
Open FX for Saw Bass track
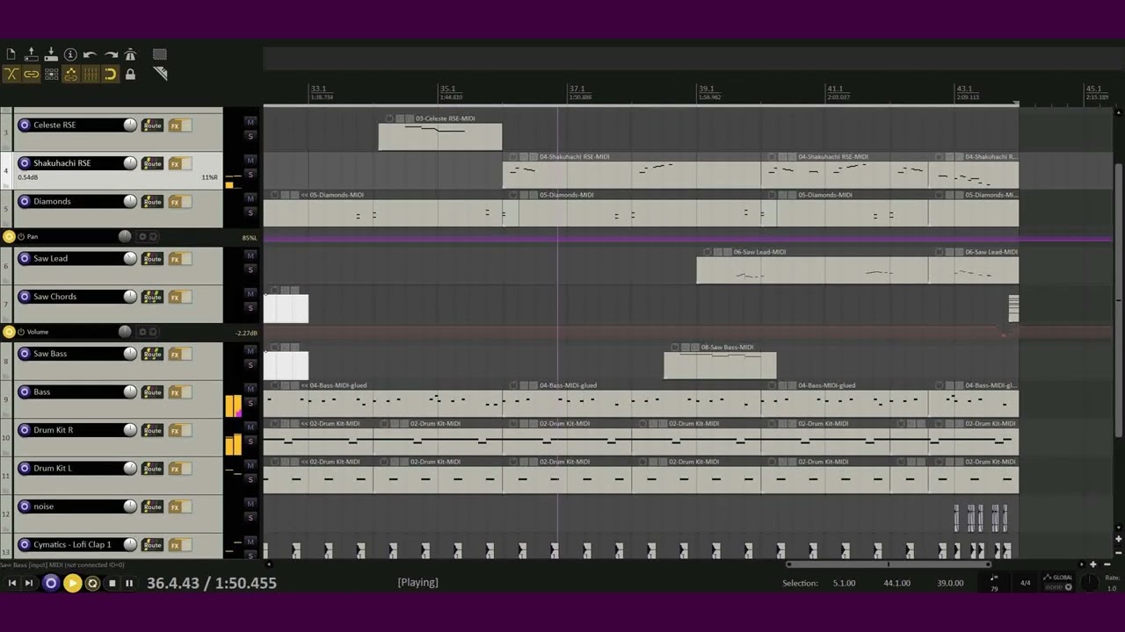(175, 354)
